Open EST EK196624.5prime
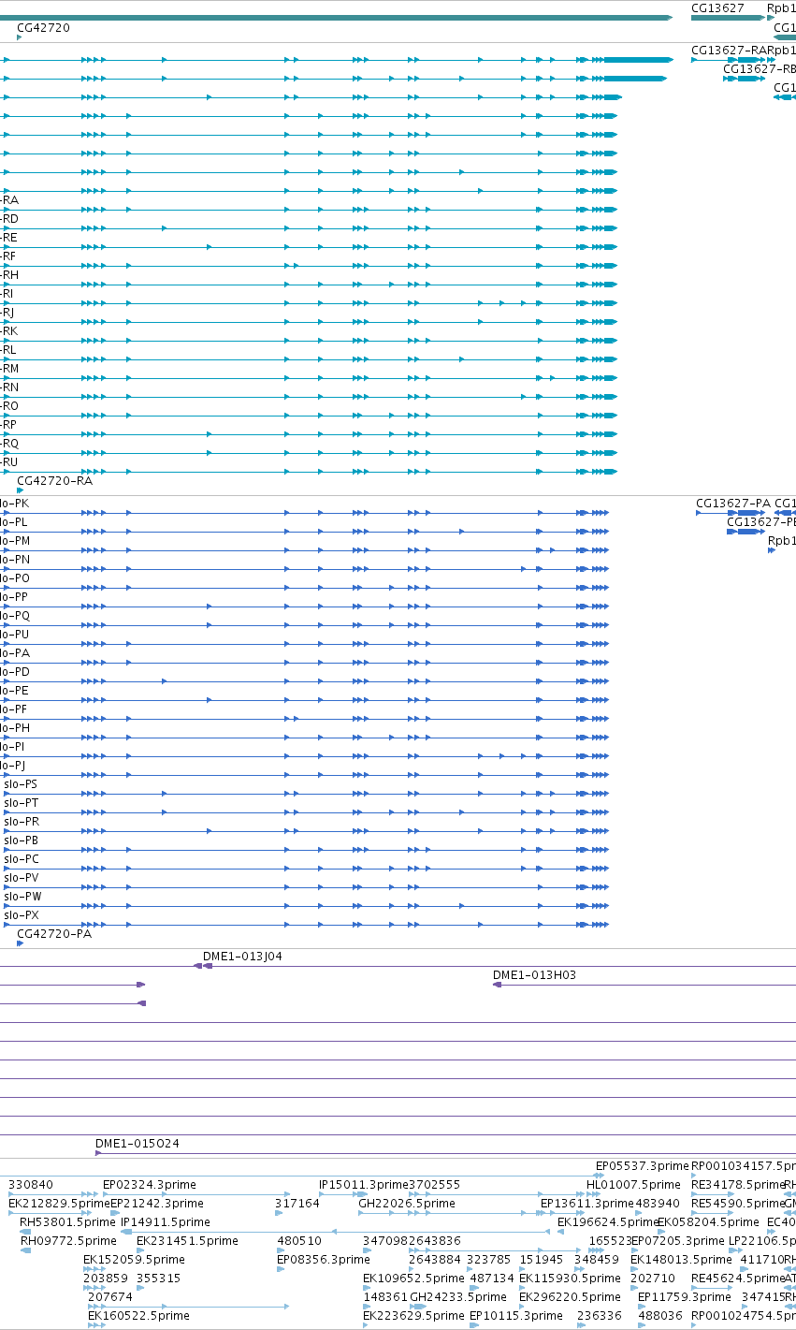This screenshot has width=796, height=1330. point(608,1222)
